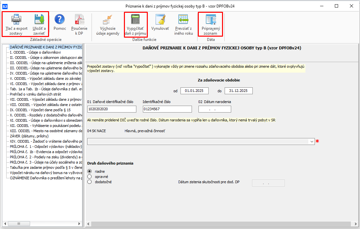360x229 pixels.
Task: Run Vypočítať daň z príjmu calculator
Action: pos(135,20)
